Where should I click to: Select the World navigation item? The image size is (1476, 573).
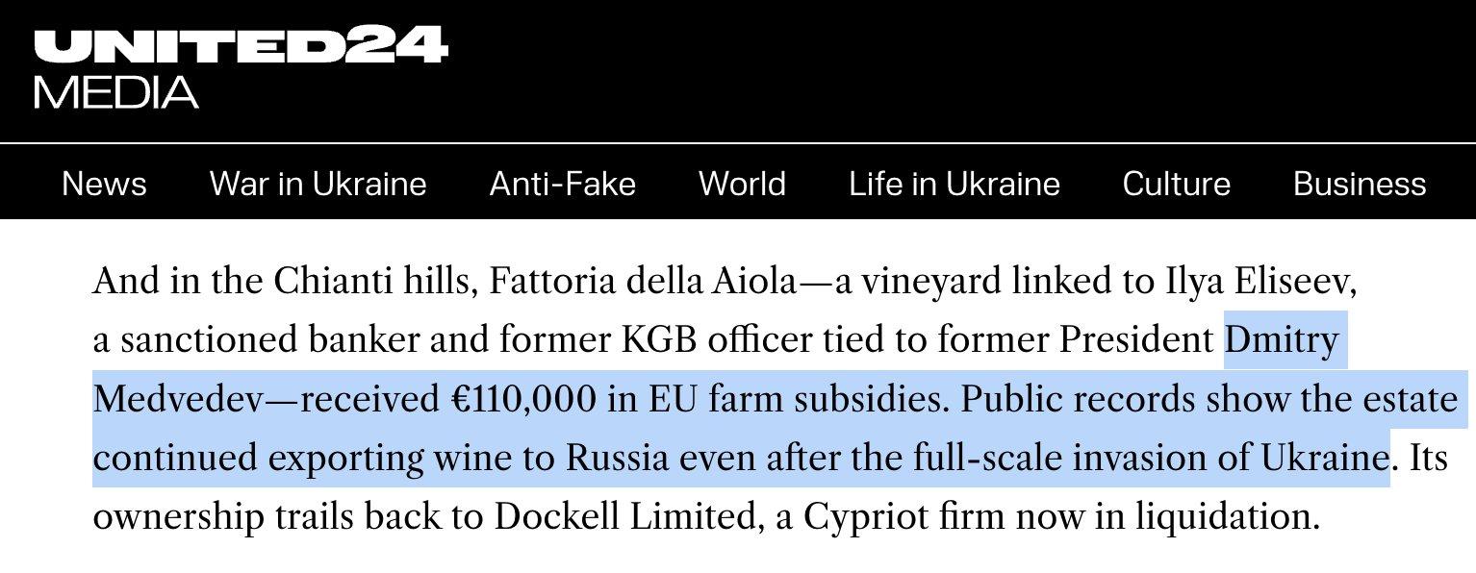pos(742,184)
